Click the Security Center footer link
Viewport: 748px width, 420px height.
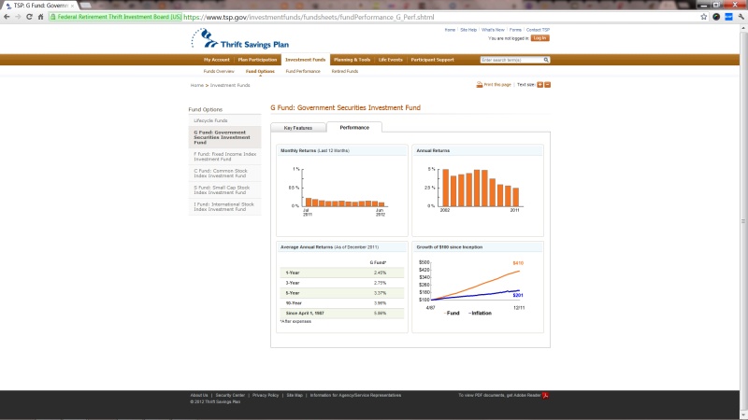(230, 395)
